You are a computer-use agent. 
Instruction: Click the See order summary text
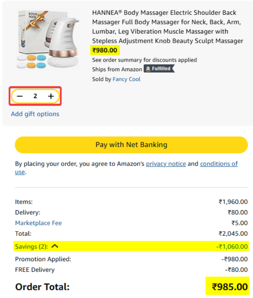(x=144, y=60)
